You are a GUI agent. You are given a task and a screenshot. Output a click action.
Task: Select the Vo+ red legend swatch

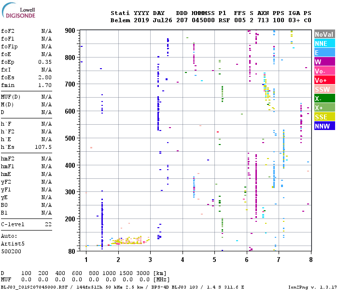tap(324, 80)
